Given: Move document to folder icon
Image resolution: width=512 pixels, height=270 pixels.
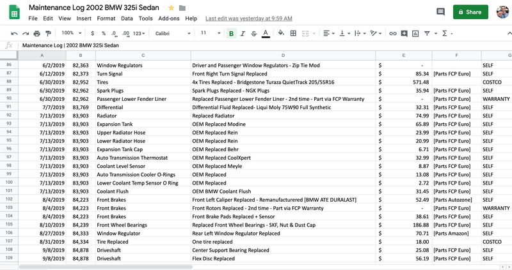Looking at the screenshot, I should [x=182, y=8].
